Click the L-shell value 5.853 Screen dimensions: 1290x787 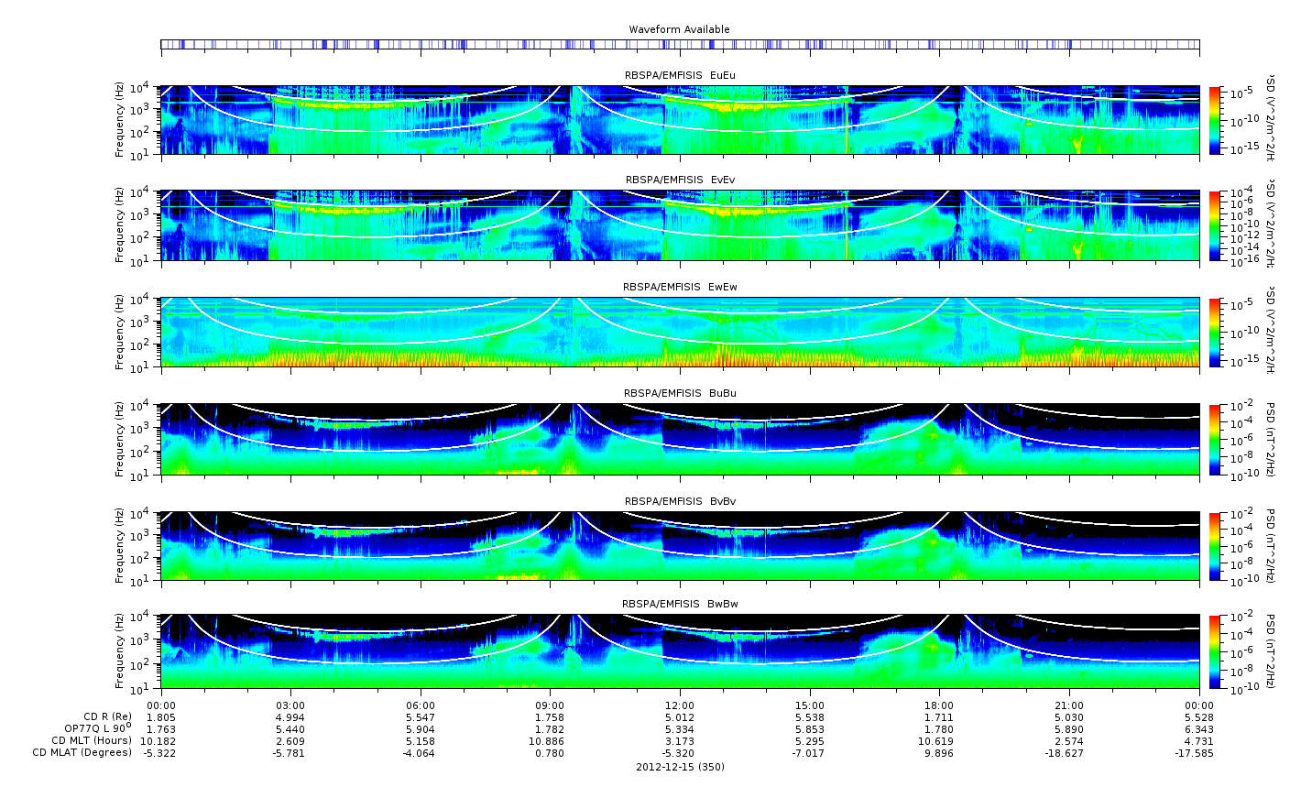click(810, 728)
